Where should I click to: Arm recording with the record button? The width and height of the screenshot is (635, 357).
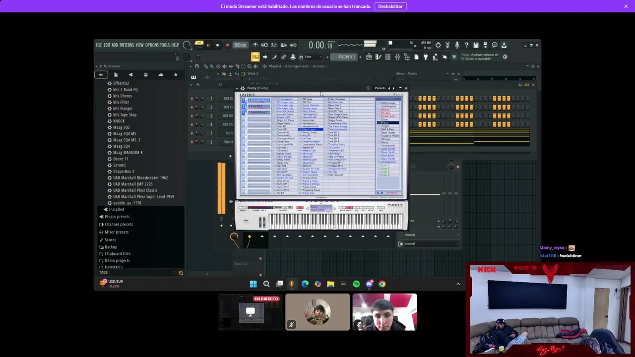tap(227, 45)
